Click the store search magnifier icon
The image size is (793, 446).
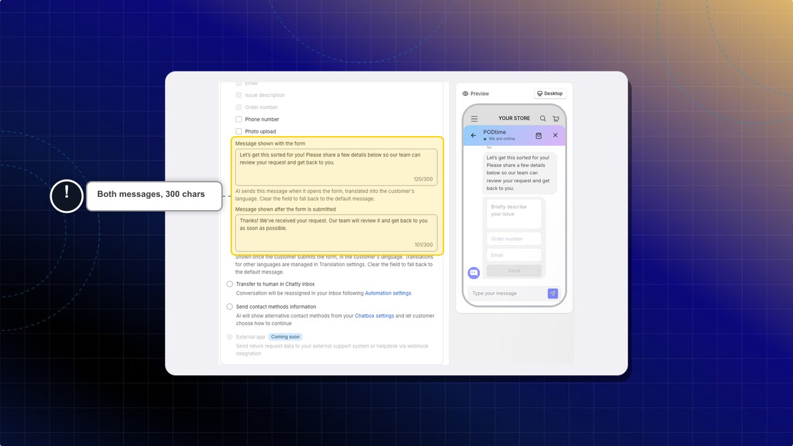(543, 119)
